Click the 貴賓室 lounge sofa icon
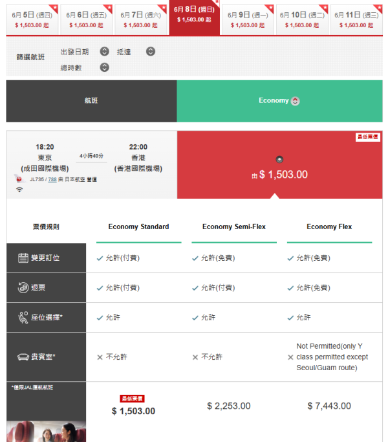Image resolution: width=388 pixels, height=442 pixels. click(x=23, y=357)
